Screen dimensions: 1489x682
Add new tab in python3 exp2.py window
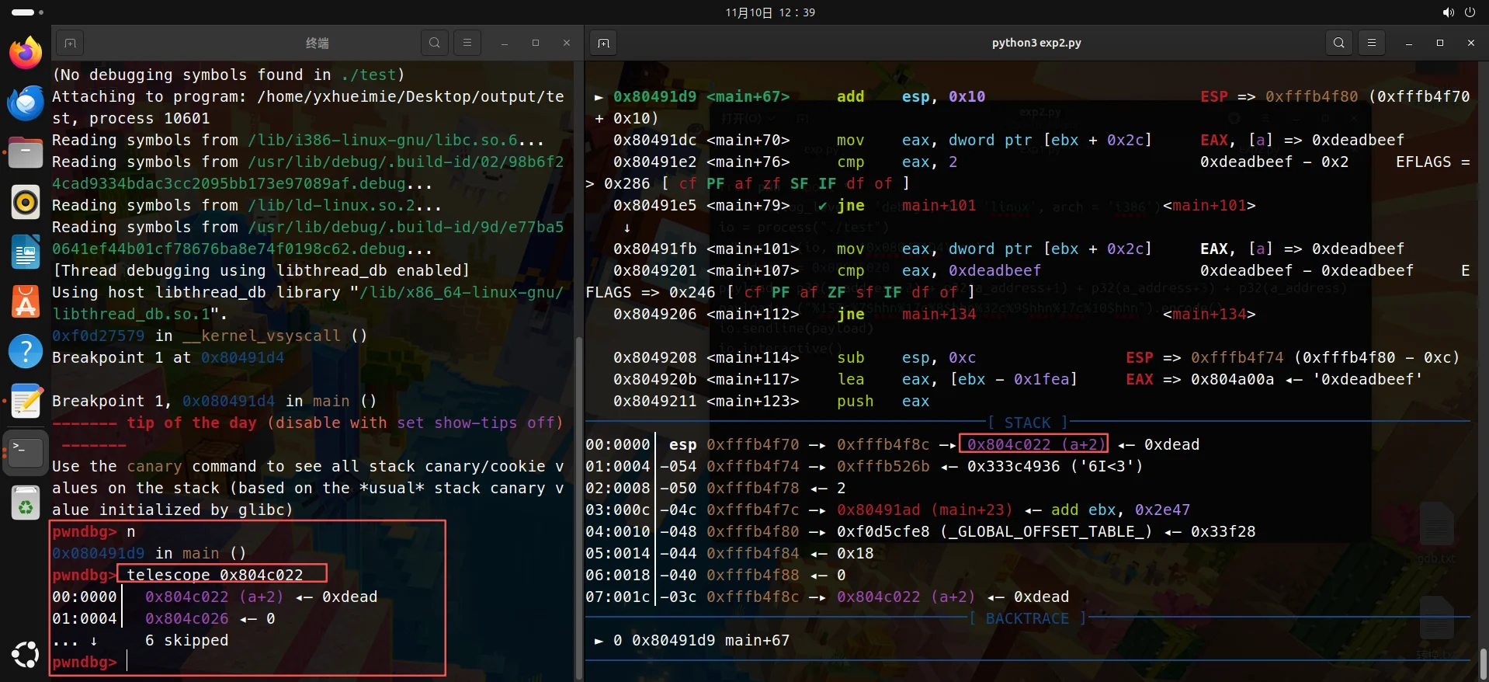tap(603, 43)
